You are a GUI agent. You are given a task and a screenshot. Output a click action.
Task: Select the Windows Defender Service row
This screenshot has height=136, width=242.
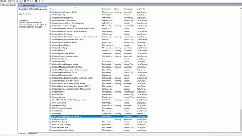pyautogui.click(x=98, y=34)
